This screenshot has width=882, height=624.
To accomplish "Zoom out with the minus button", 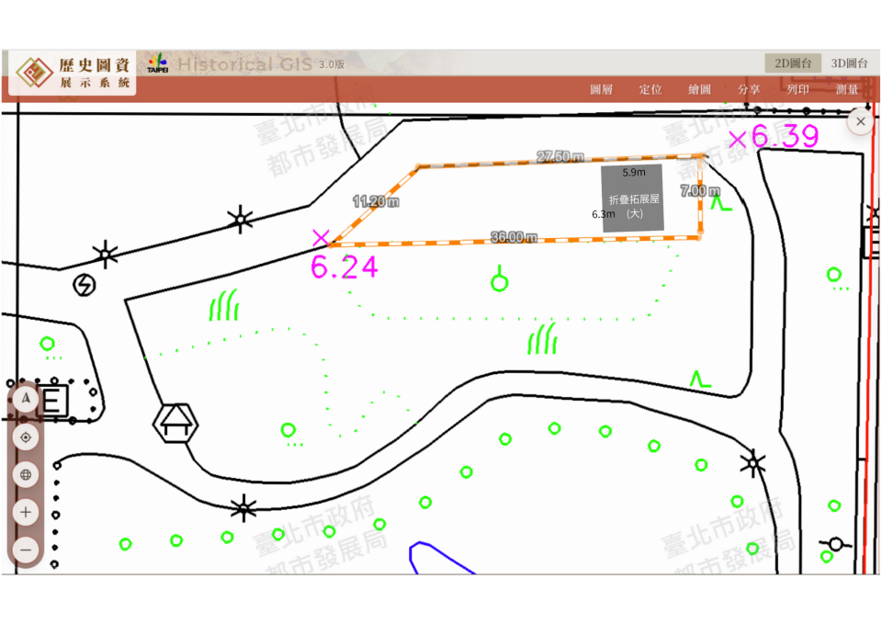I will 26,550.
